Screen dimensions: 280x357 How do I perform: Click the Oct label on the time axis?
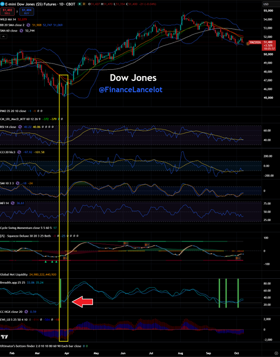click(x=236, y=353)
